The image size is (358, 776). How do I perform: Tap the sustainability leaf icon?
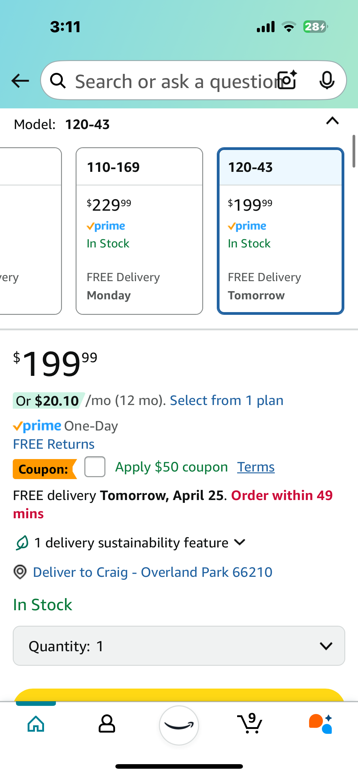(22, 543)
